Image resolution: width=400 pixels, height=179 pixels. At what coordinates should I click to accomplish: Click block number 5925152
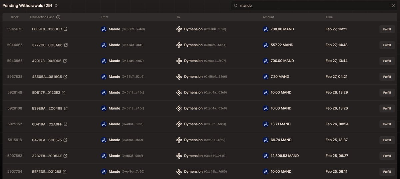[x=15, y=124]
